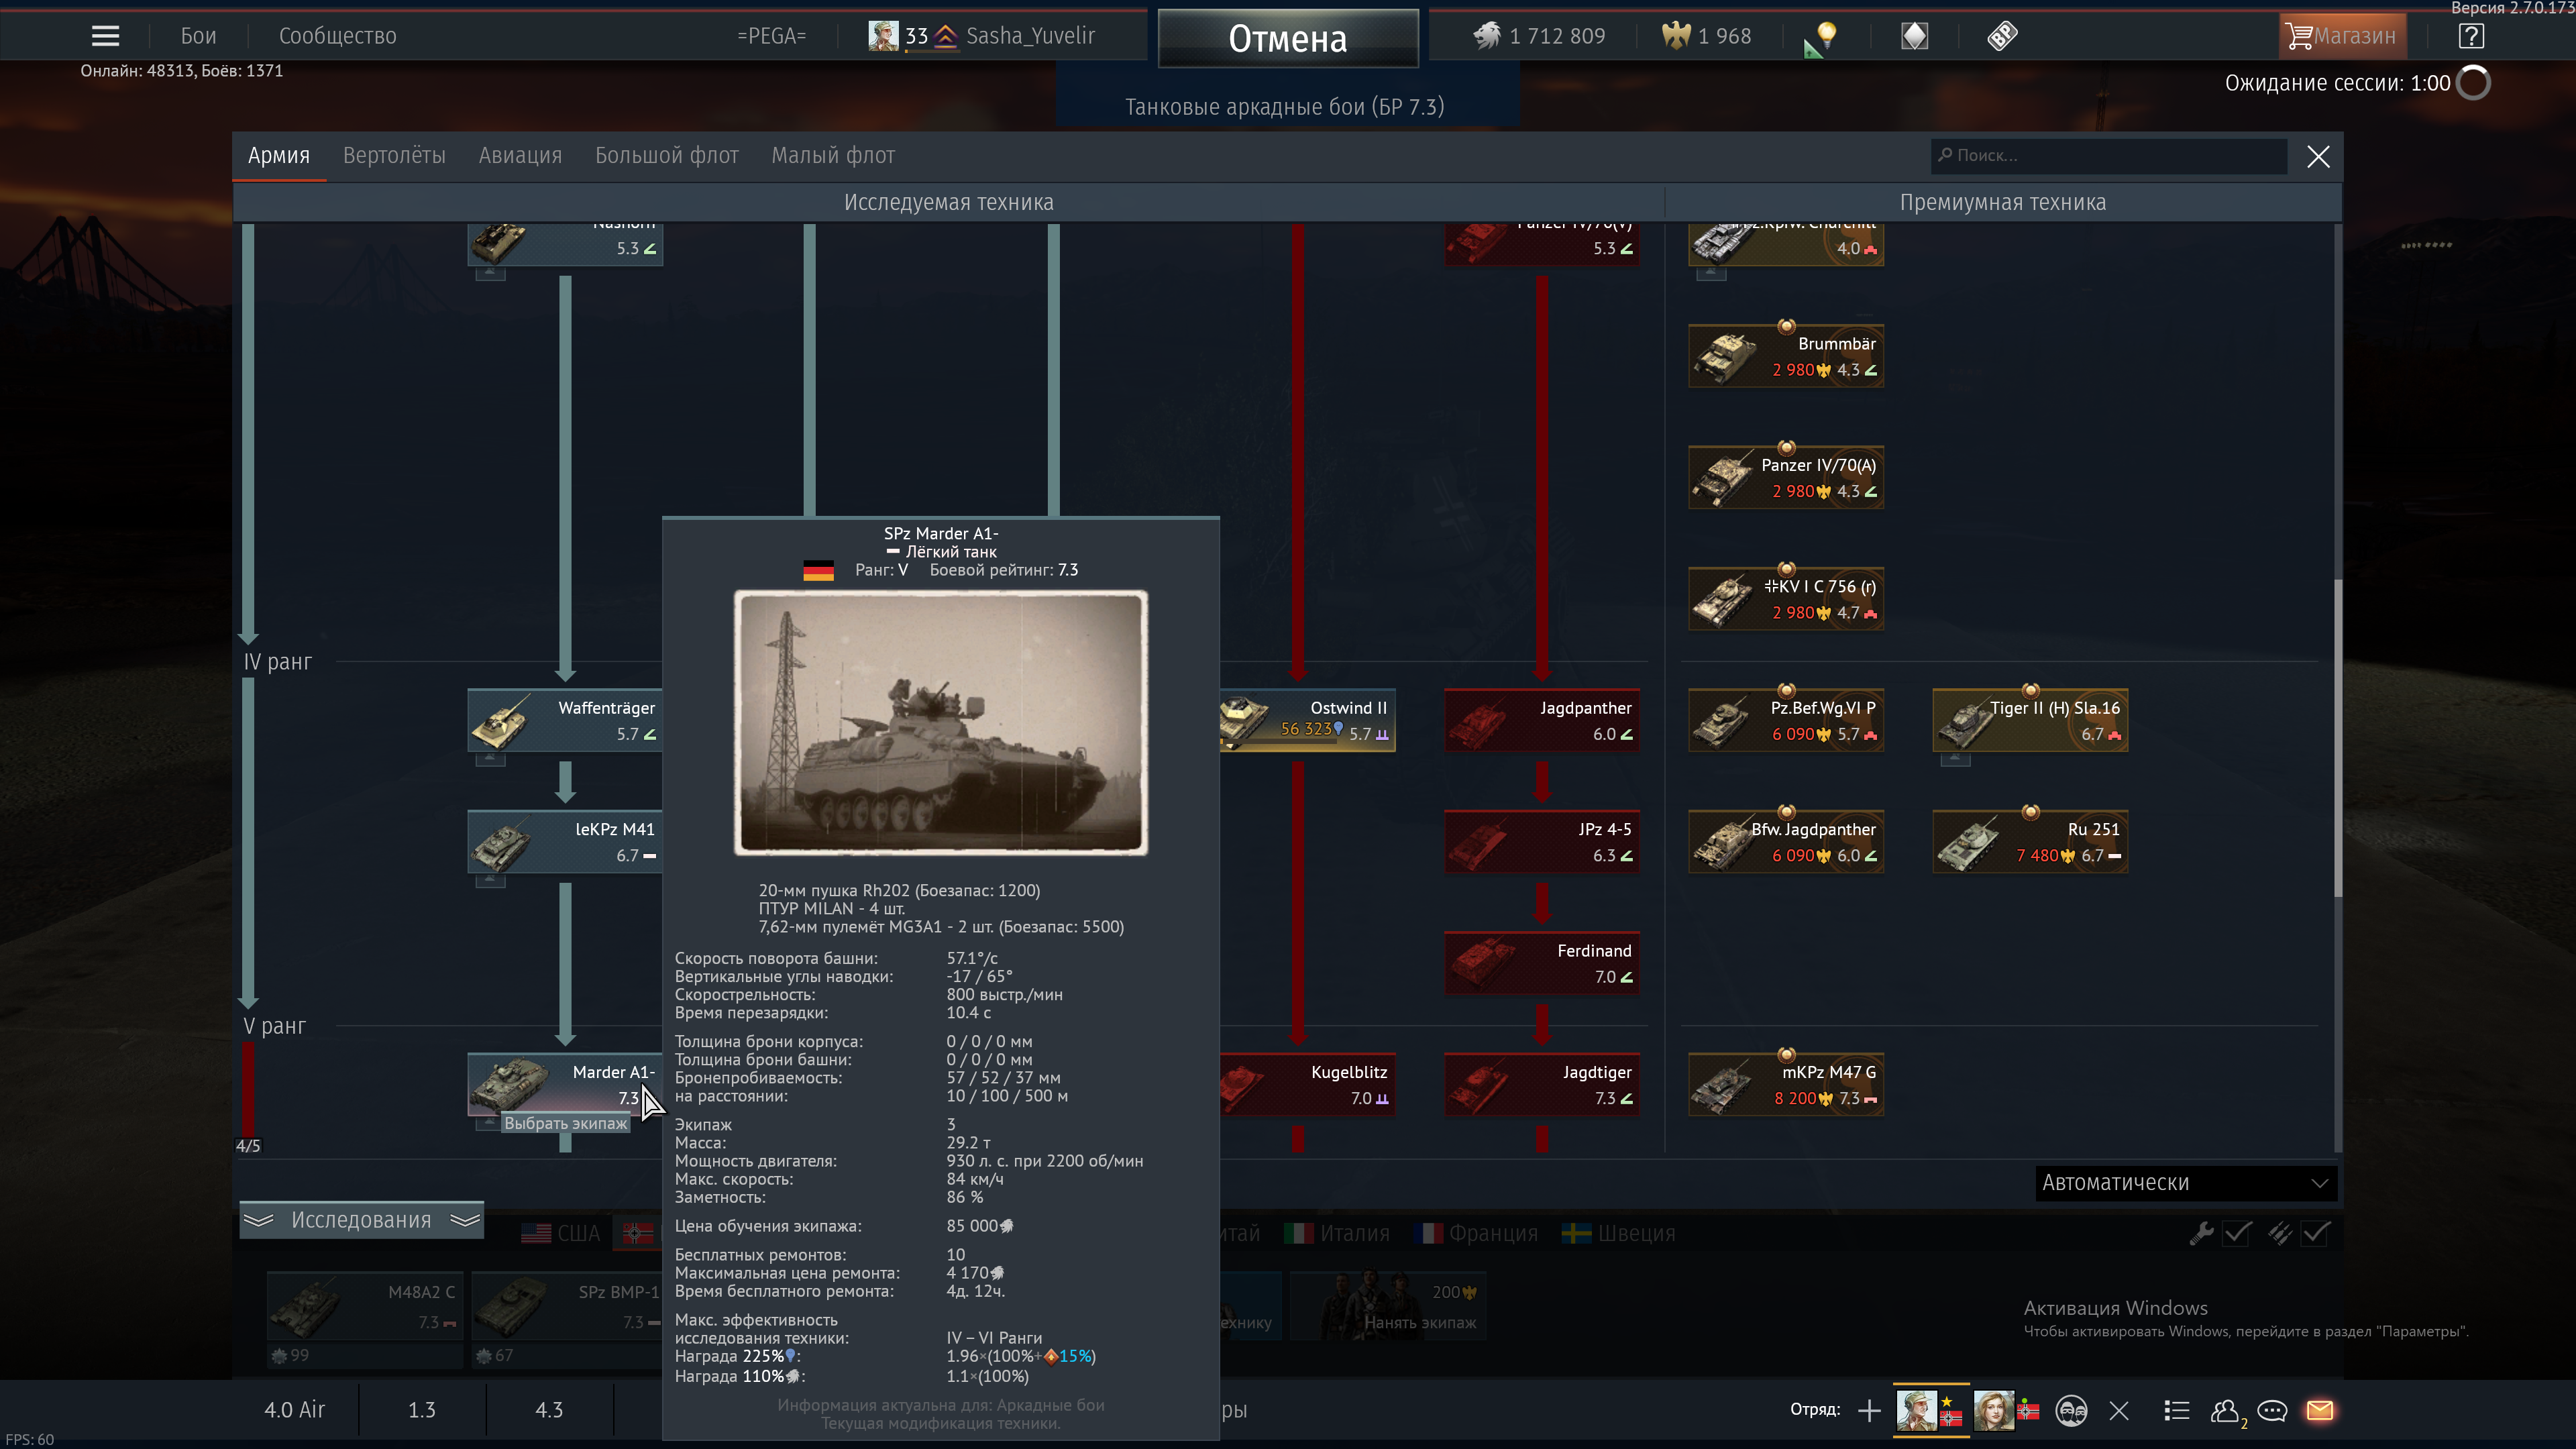Toggle the auto-repair checkbox
Viewport: 2576px width, 1449px height.
(x=2237, y=1233)
